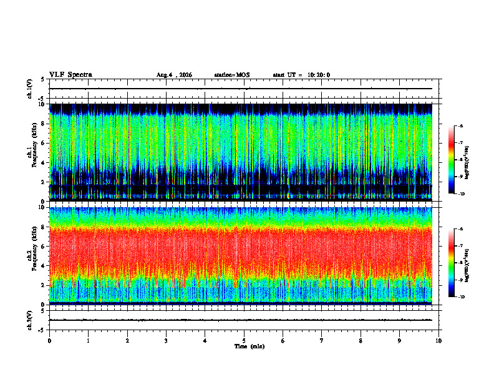The height and width of the screenshot is (382, 494).
Task: Click the ch.1 voltage waveform trace
Action: (241, 89)
